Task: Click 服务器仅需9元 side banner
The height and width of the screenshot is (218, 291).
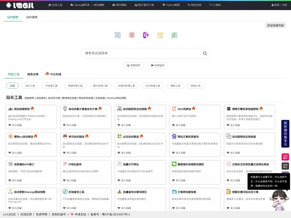Action: (x=285, y=134)
